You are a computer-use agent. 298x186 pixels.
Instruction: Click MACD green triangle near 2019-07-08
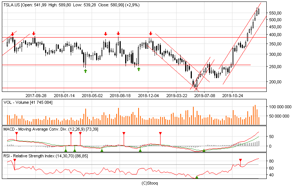point(204,151)
